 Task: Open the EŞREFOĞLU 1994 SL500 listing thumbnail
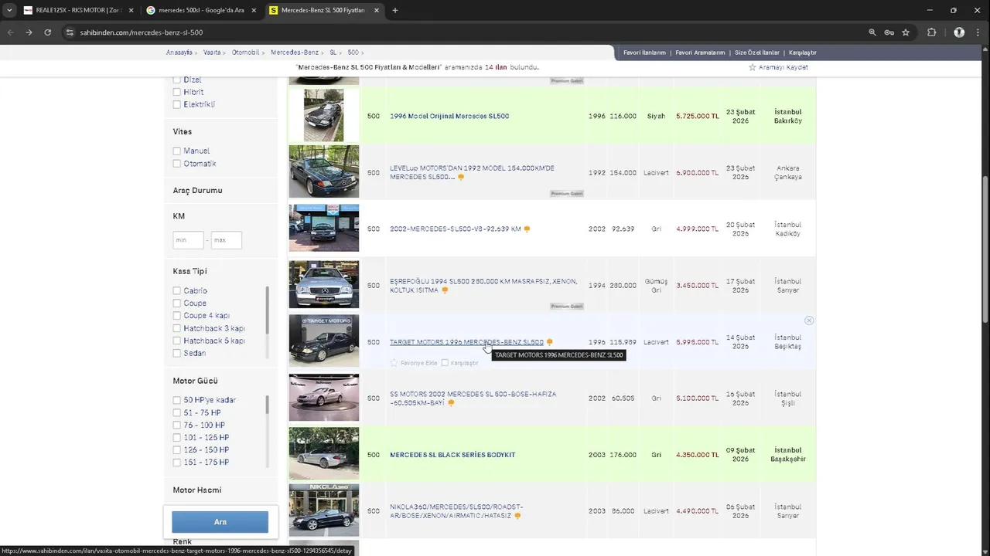click(x=324, y=285)
